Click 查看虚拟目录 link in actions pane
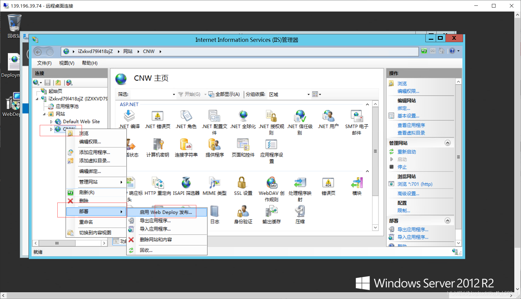The width and height of the screenshot is (521, 299). 411,133
